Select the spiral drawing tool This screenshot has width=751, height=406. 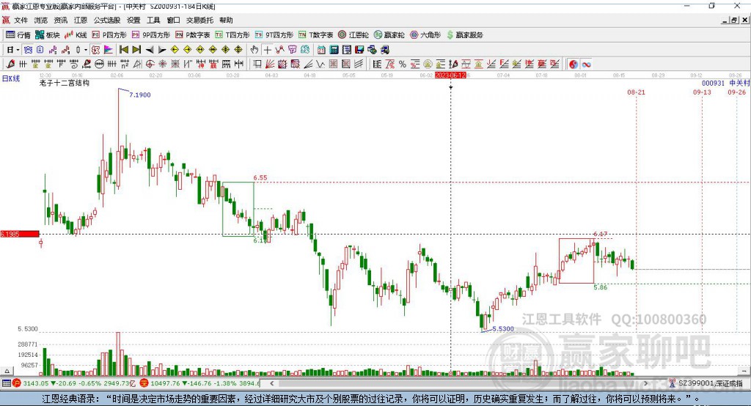[x=73, y=64]
